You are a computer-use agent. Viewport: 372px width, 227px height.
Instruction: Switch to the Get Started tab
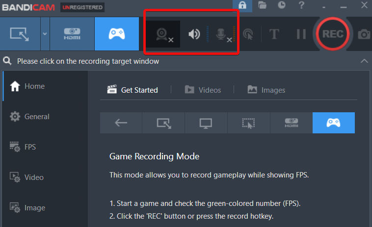tap(133, 90)
